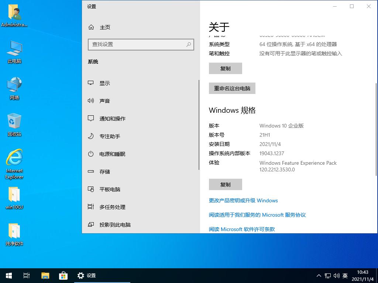Minimize the Settings window
378x283 pixels.
(335, 6)
